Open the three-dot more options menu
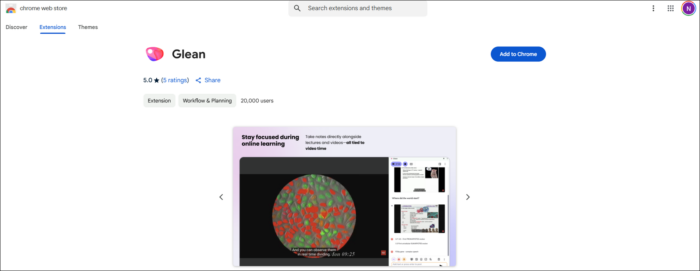Image resolution: width=700 pixels, height=271 pixels. coord(653,8)
